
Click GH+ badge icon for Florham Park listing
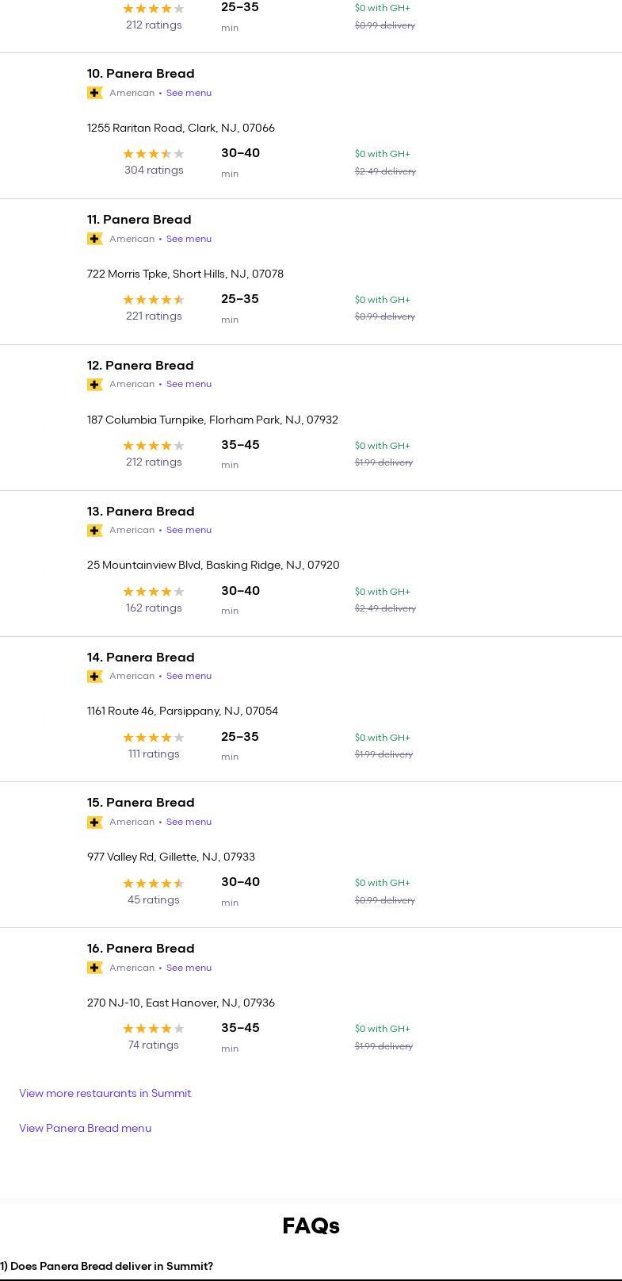[x=95, y=385]
